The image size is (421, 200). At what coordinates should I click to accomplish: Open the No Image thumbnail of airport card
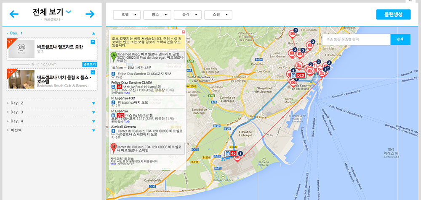point(21,49)
